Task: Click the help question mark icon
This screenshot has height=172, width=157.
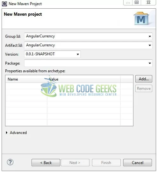Action: [10, 162]
